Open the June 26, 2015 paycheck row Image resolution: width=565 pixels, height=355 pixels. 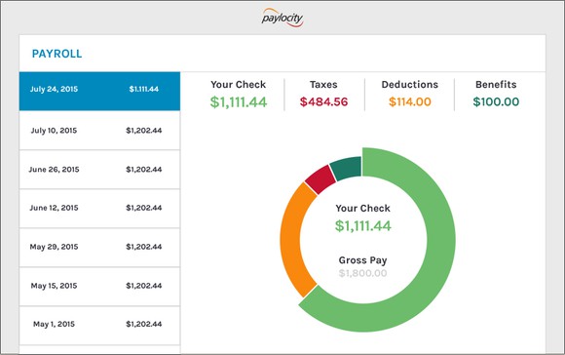click(99, 169)
